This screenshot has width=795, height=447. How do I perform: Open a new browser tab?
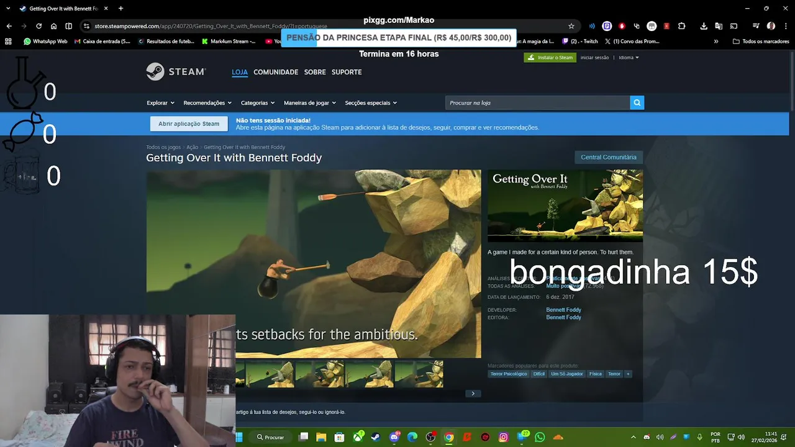point(120,9)
